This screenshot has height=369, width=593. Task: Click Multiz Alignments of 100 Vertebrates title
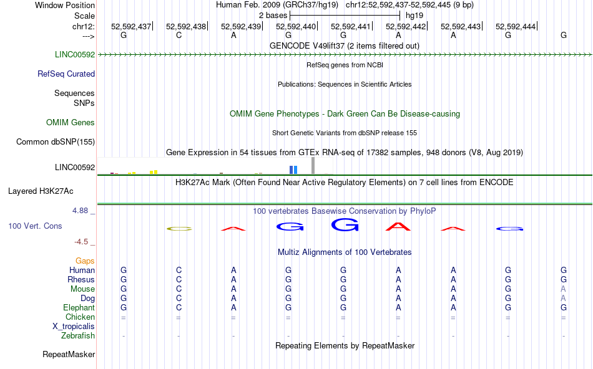pos(345,252)
